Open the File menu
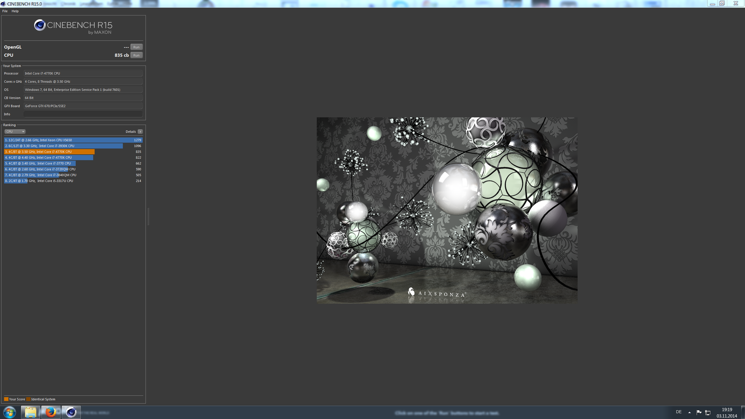 point(5,11)
